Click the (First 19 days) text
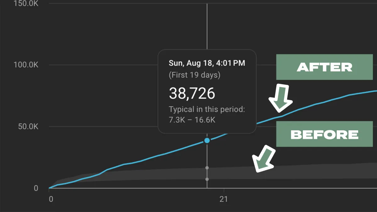Image resolution: width=377 pixels, height=212 pixels. pos(194,75)
